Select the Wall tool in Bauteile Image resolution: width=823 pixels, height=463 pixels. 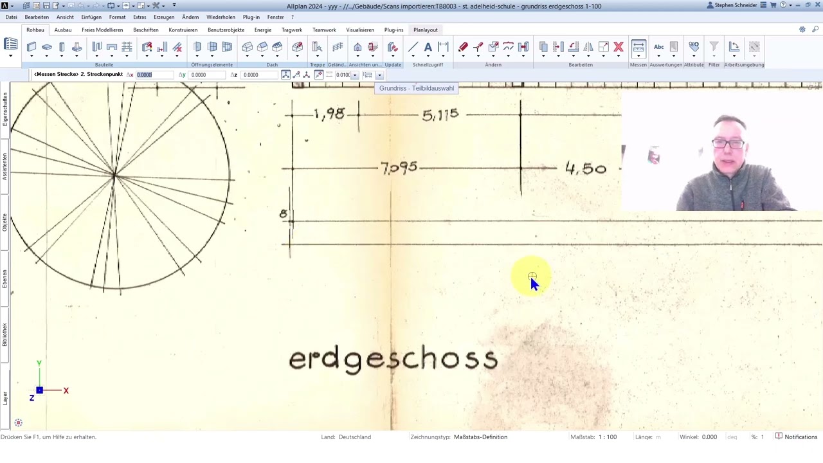(32, 47)
